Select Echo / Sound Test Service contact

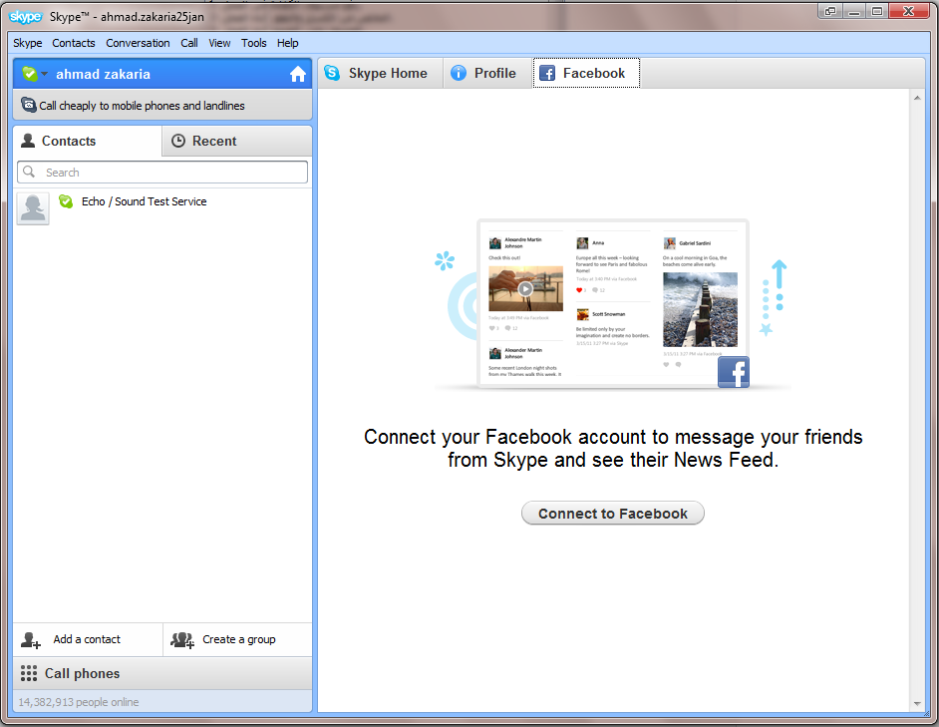(x=162, y=208)
